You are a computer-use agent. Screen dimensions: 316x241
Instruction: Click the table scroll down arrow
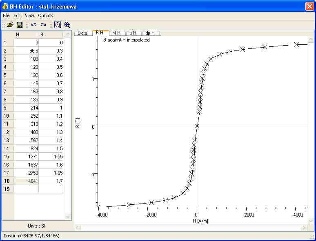[68, 217]
